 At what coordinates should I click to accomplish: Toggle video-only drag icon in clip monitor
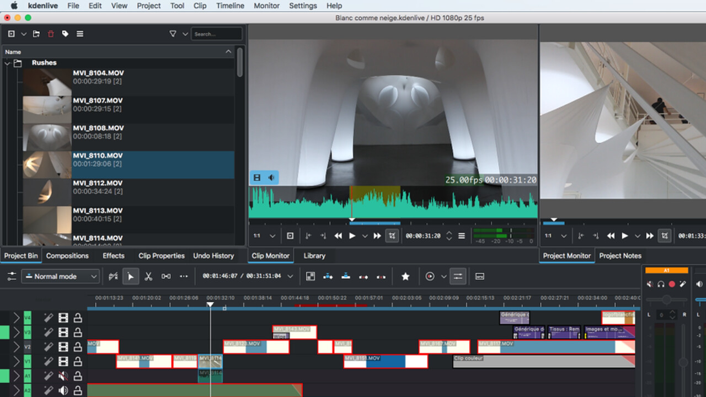click(257, 178)
